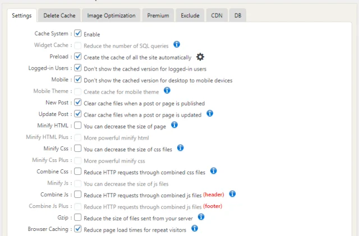Screen dimensions: 359x236
Task: Disable the Cache System checkbox
Action: point(78,34)
